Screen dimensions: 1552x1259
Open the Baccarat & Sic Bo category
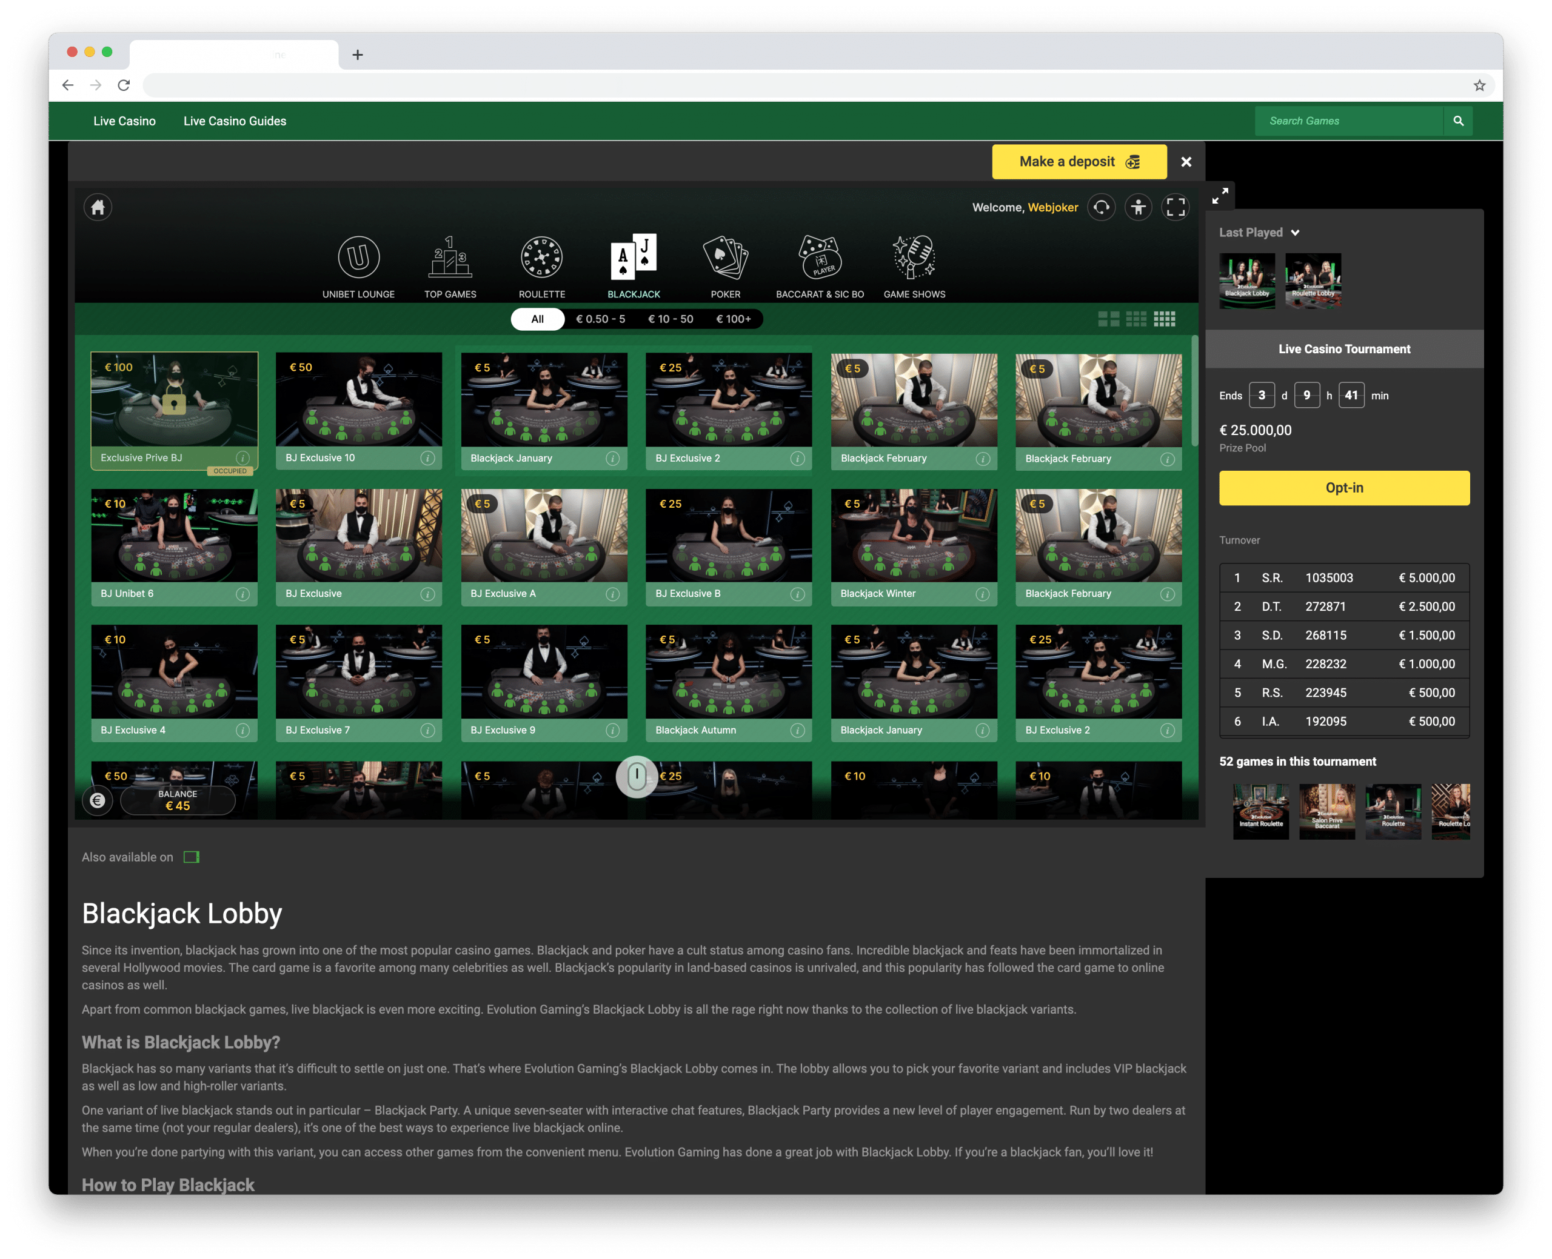pyautogui.click(x=820, y=266)
